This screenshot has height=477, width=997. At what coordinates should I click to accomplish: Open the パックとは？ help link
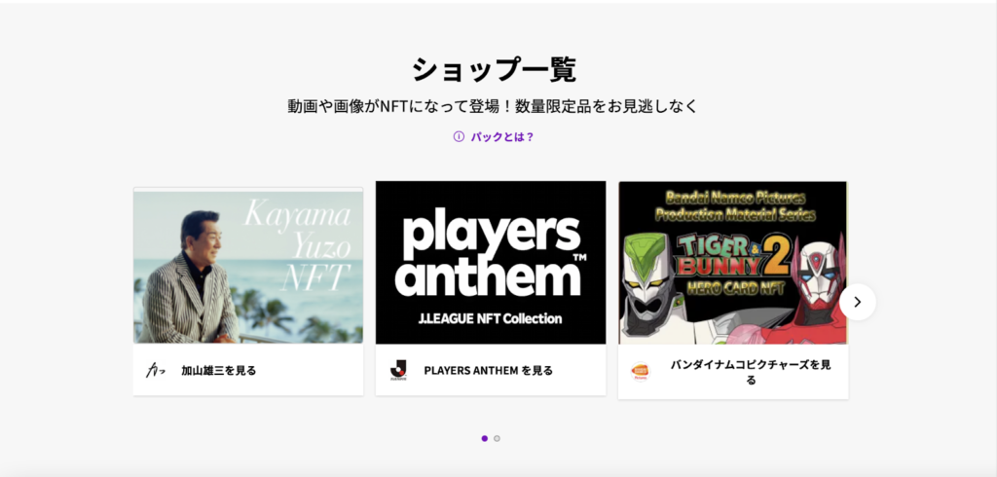(501, 136)
